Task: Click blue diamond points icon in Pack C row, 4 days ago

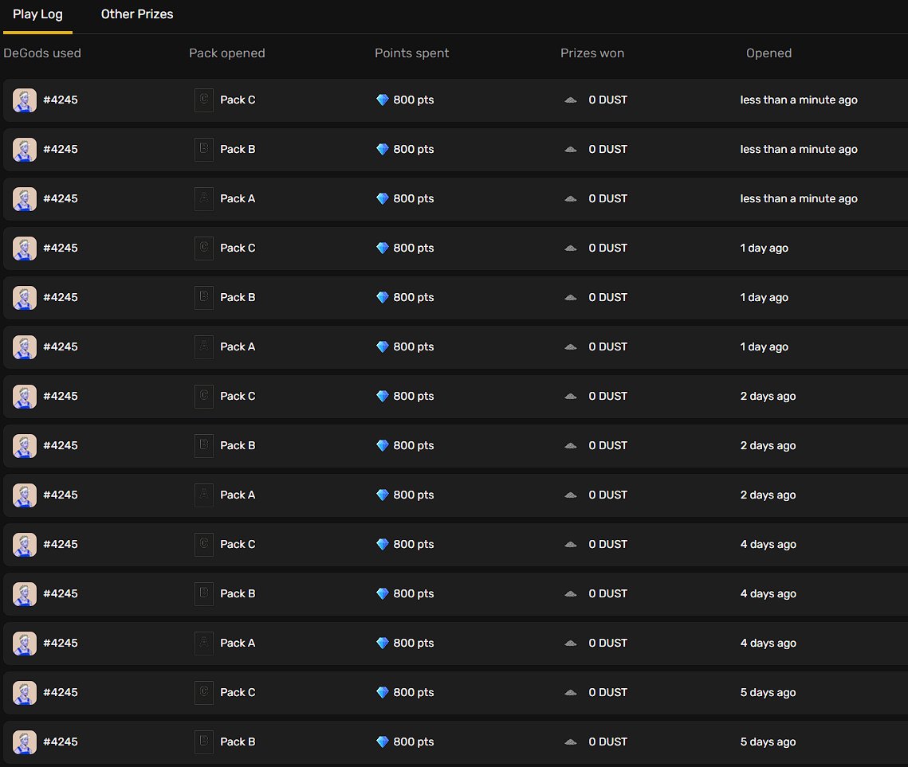Action: [x=382, y=544]
